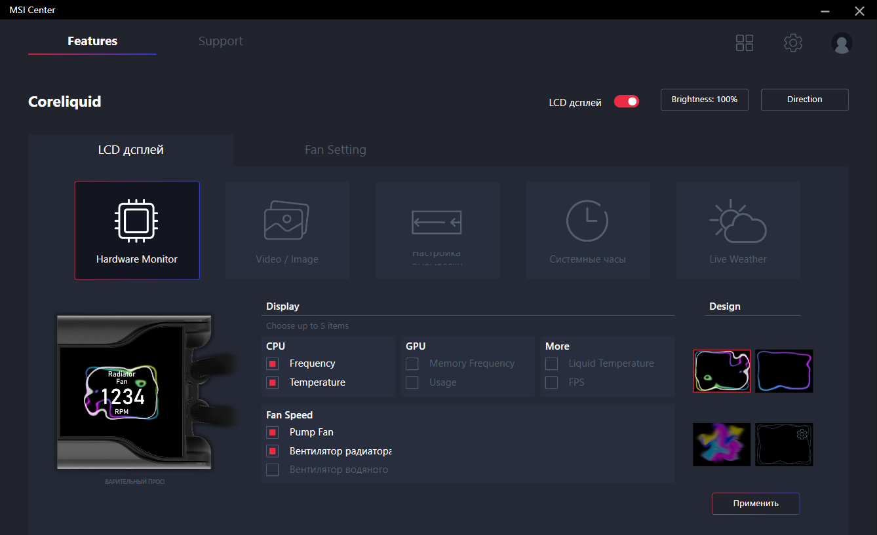Select the colorful swirl design thumbnail

coord(722,445)
